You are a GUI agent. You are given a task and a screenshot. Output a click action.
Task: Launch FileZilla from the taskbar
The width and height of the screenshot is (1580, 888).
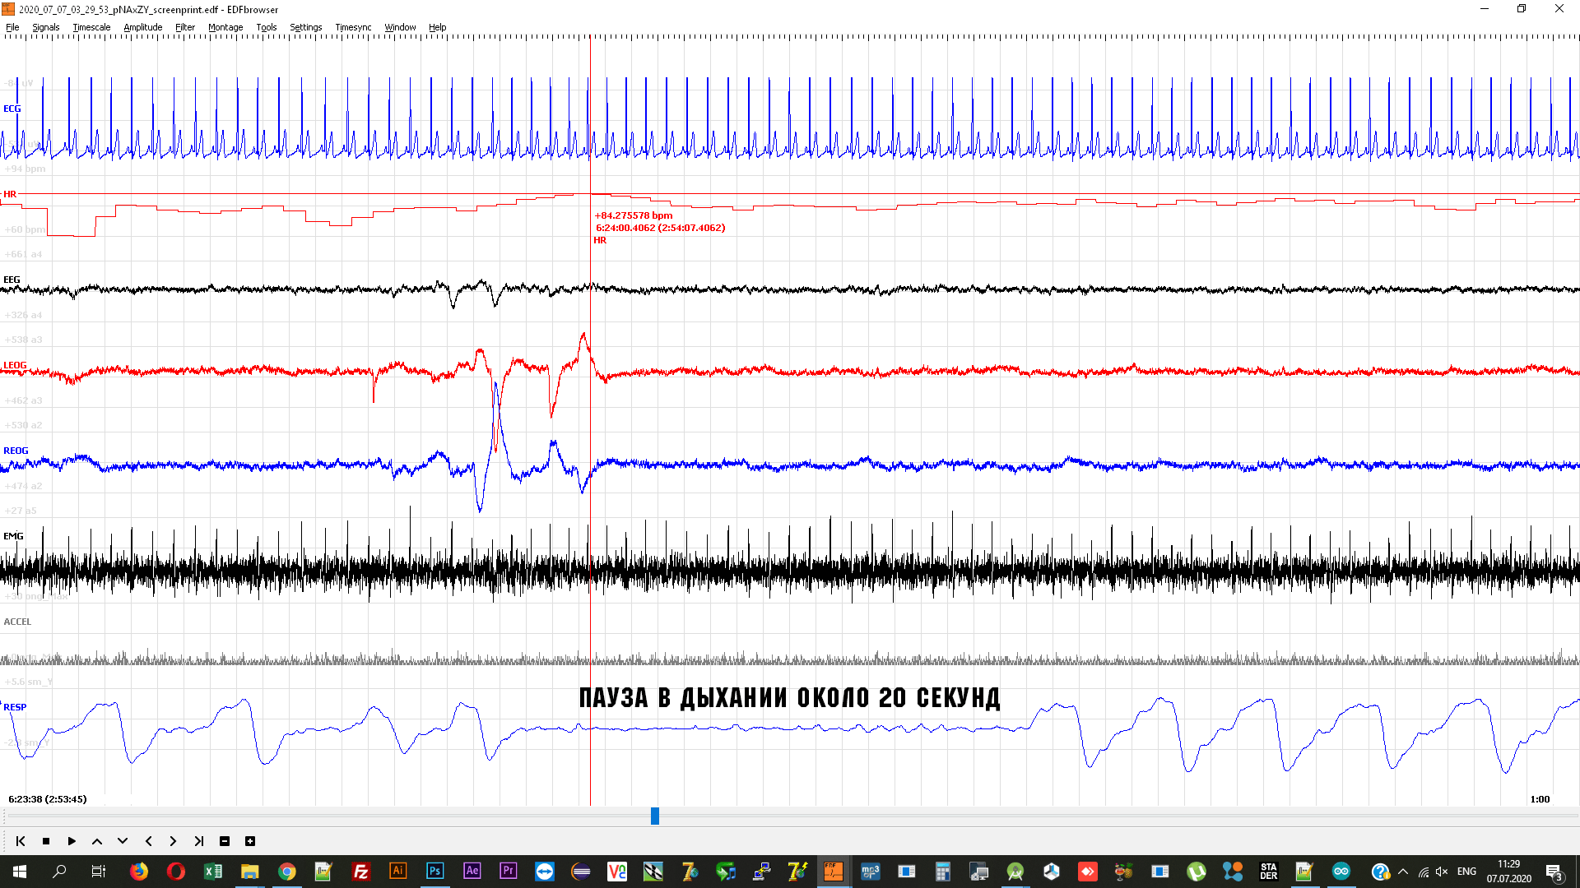click(360, 872)
